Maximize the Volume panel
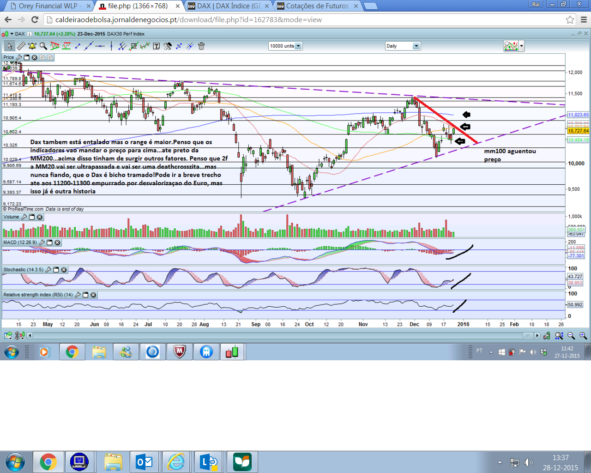 click(x=32, y=217)
